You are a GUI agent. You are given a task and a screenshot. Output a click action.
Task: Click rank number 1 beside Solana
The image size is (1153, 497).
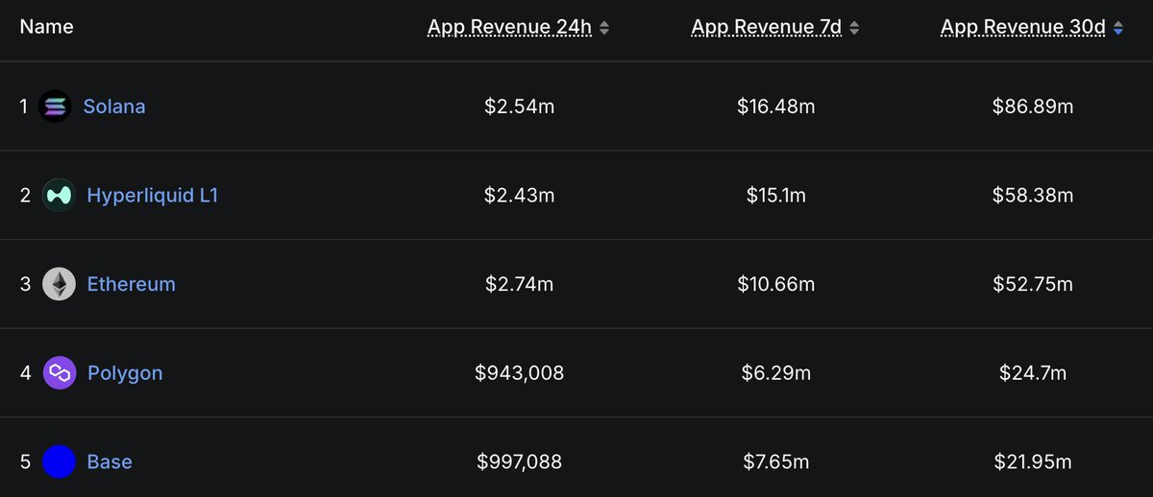pos(24,106)
